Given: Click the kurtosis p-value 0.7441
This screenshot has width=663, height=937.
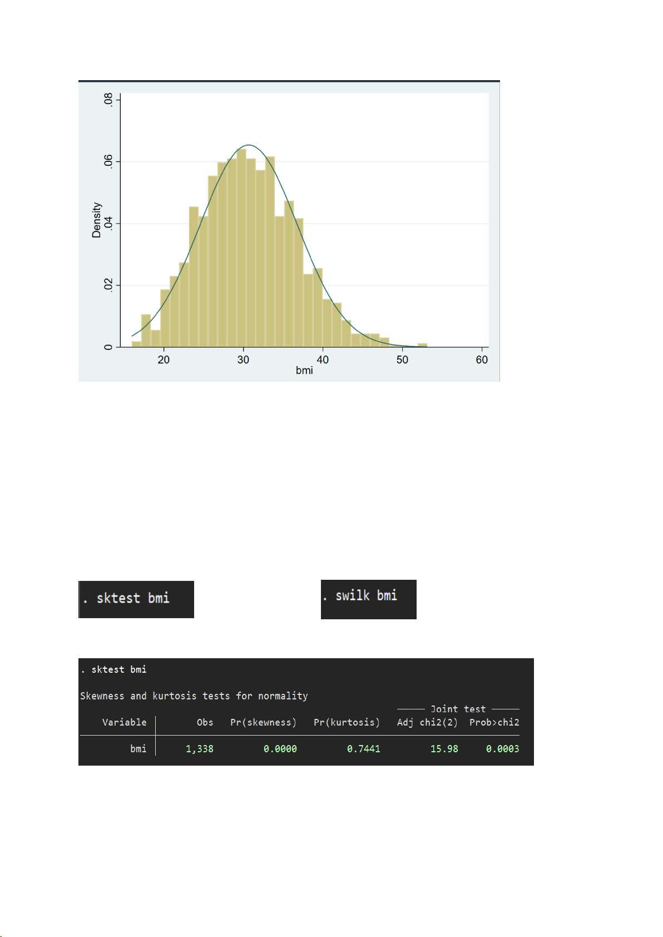Looking at the screenshot, I should point(363,749).
